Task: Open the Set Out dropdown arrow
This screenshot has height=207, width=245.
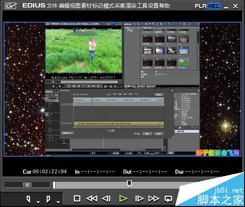Action: tap(58, 202)
